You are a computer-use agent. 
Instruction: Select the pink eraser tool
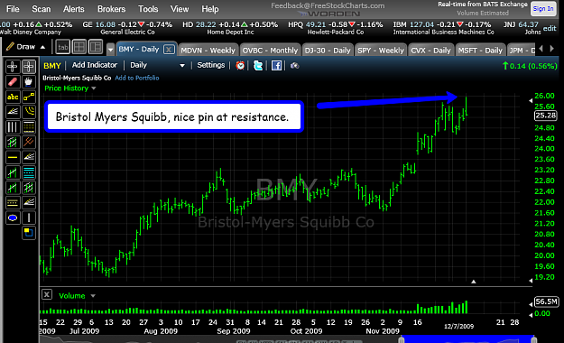(13, 82)
